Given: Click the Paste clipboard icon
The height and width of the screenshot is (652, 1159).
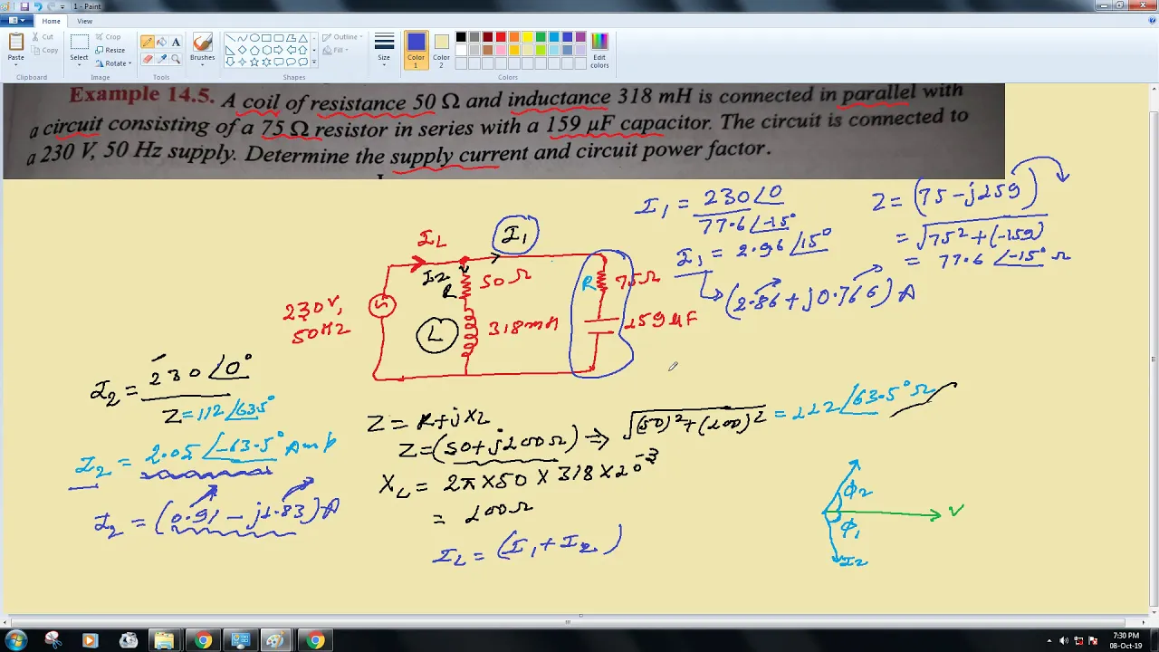Looking at the screenshot, I should pyautogui.click(x=16, y=42).
